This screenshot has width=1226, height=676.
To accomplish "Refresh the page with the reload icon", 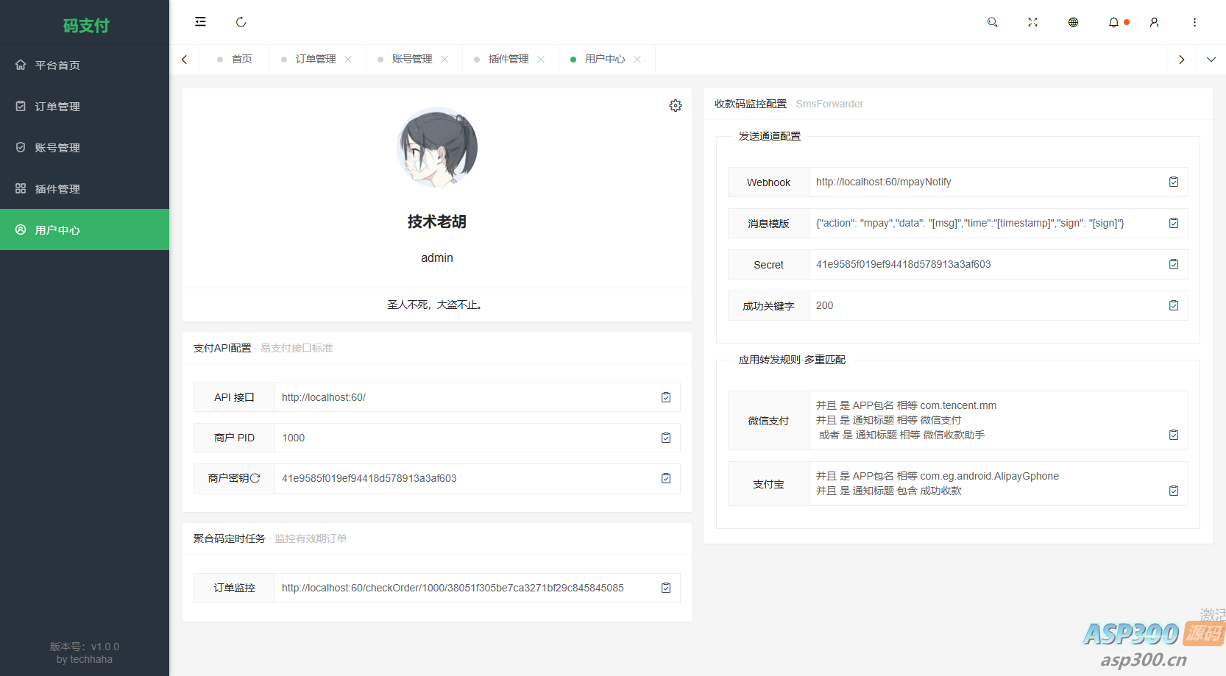I will pyautogui.click(x=241, y=22).
